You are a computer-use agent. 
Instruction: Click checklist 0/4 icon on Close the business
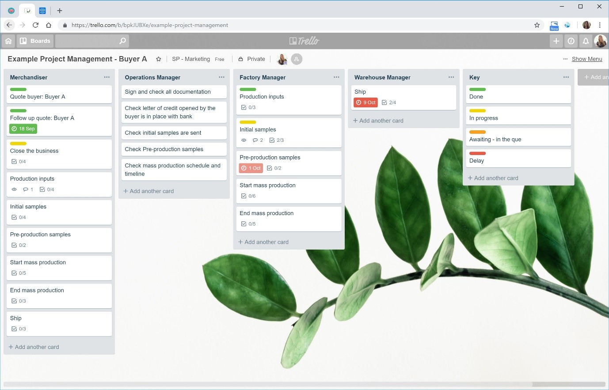[14, 162]
